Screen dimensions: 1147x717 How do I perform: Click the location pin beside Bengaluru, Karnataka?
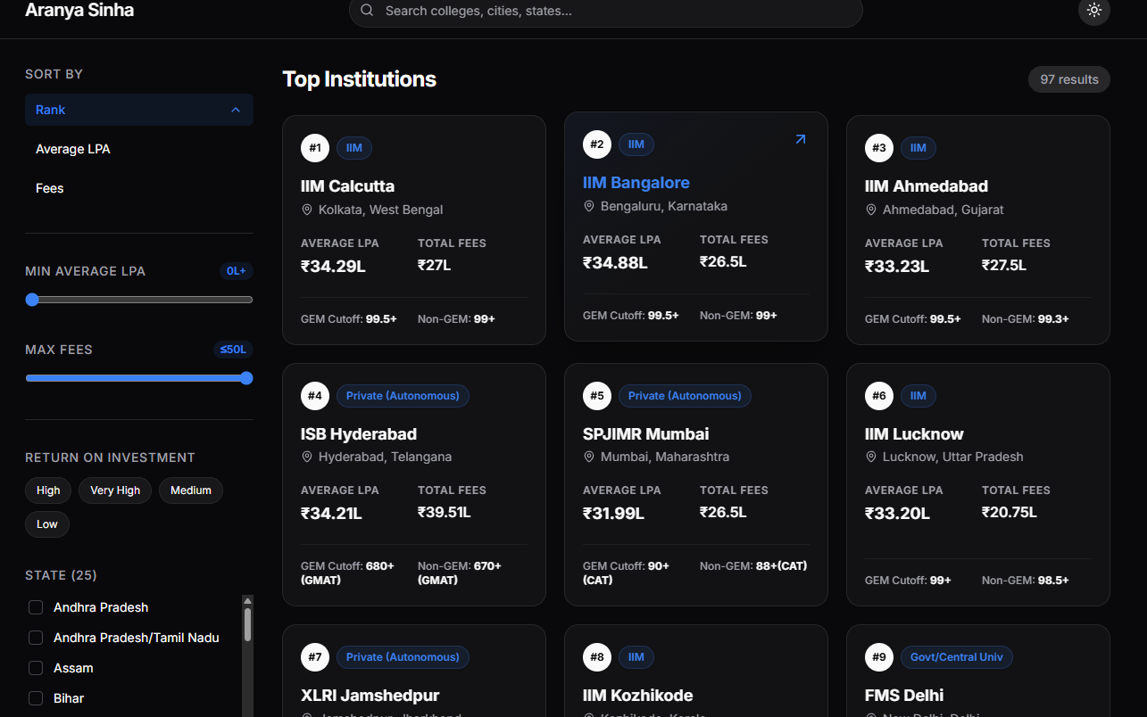pos(589,206)
